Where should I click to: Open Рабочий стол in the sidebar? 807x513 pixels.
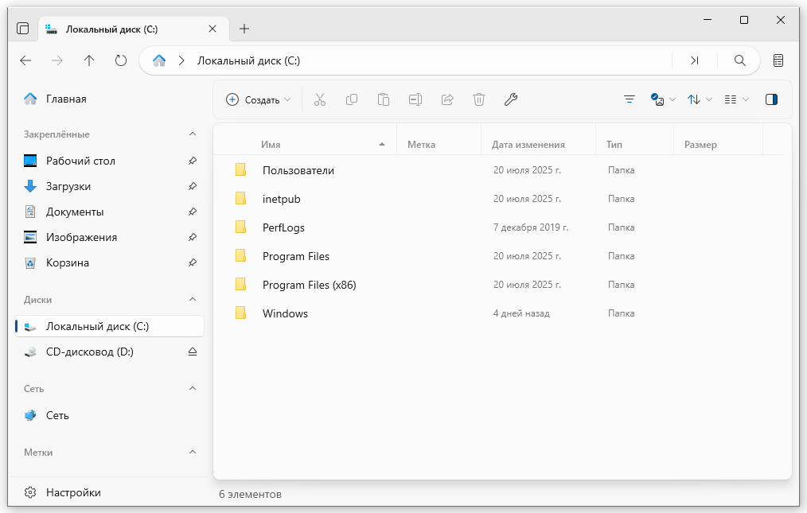tap(109, 161)
